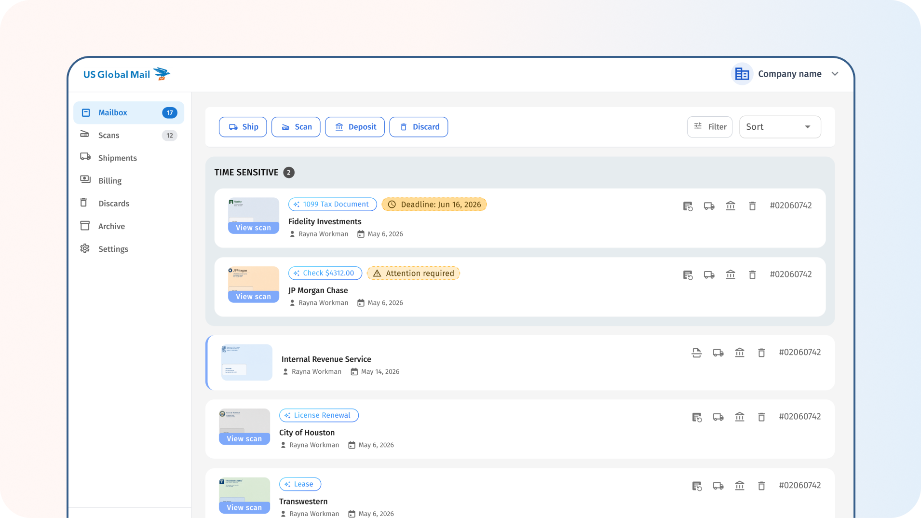
Task: Click deposit bank icon on Transwestern row
Action: pos(740,486)
